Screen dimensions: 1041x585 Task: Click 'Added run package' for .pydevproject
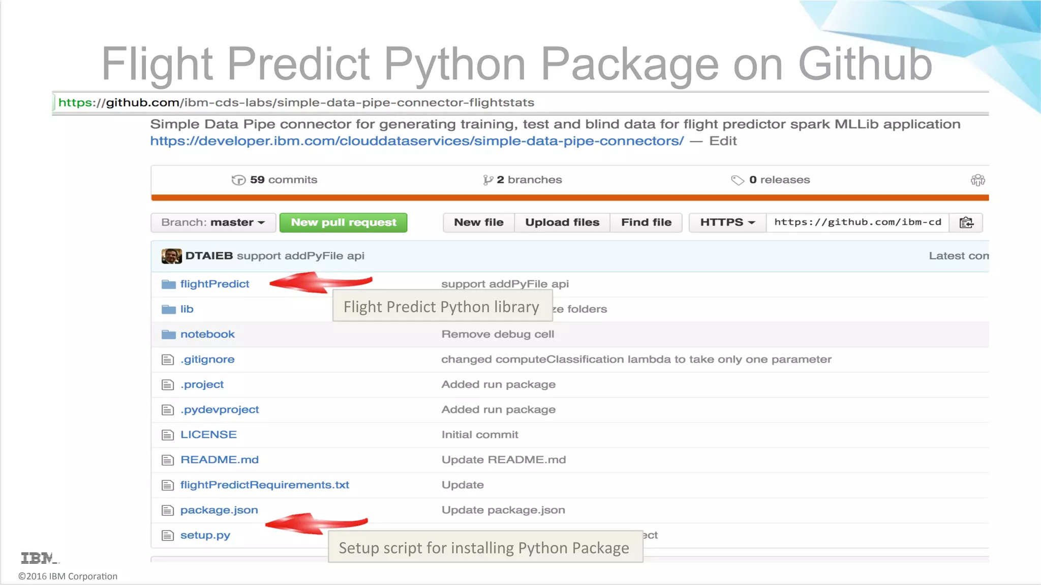tap(498, 410)
